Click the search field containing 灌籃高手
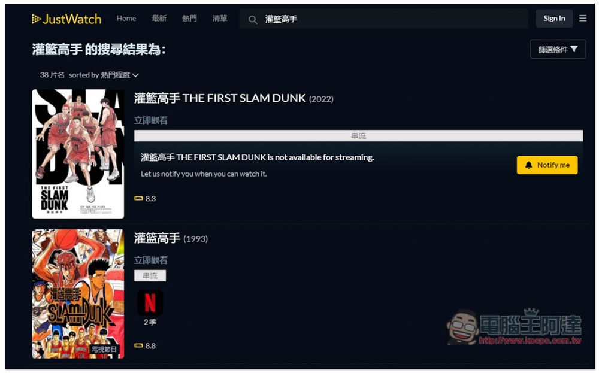The image size is (599, 373). pos(383,19)
